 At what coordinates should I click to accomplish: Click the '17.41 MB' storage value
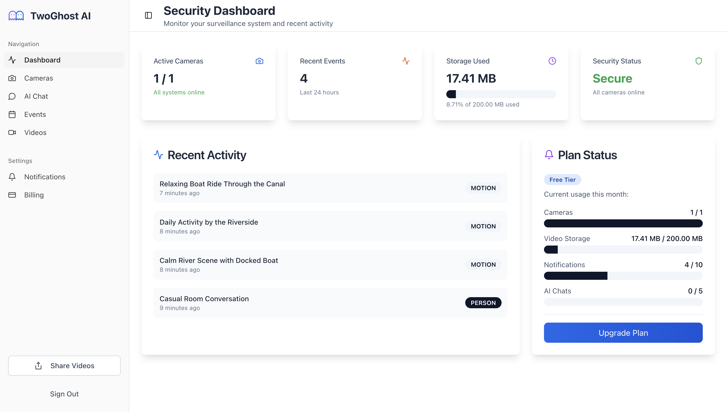(x=471, y=78)
